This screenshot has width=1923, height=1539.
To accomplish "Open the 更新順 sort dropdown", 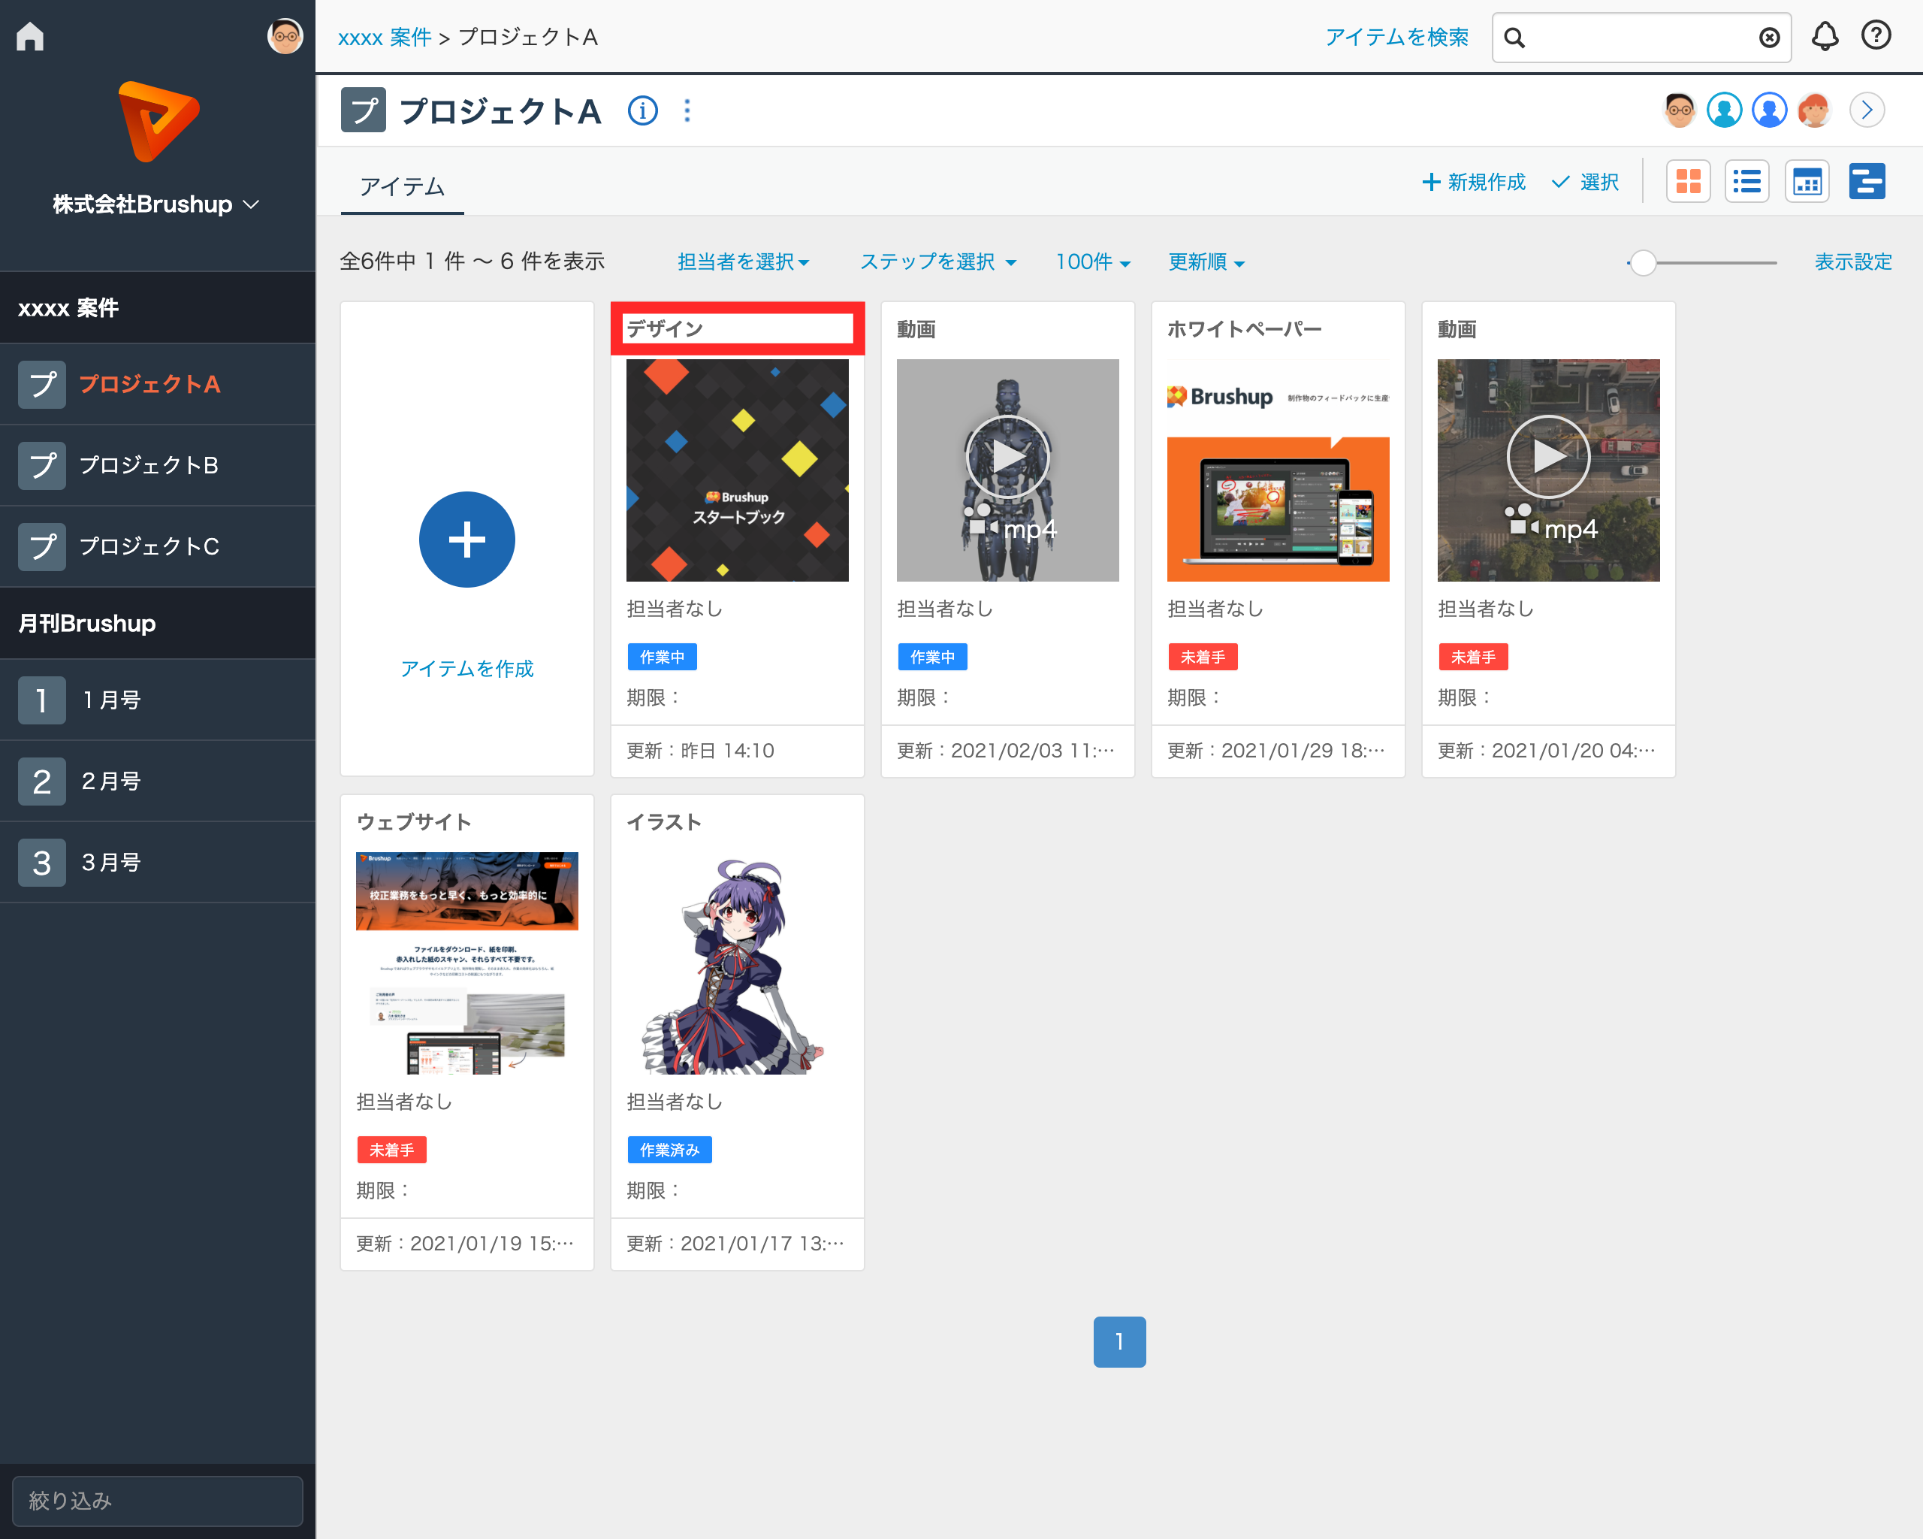I will (x=1206, y=262).
